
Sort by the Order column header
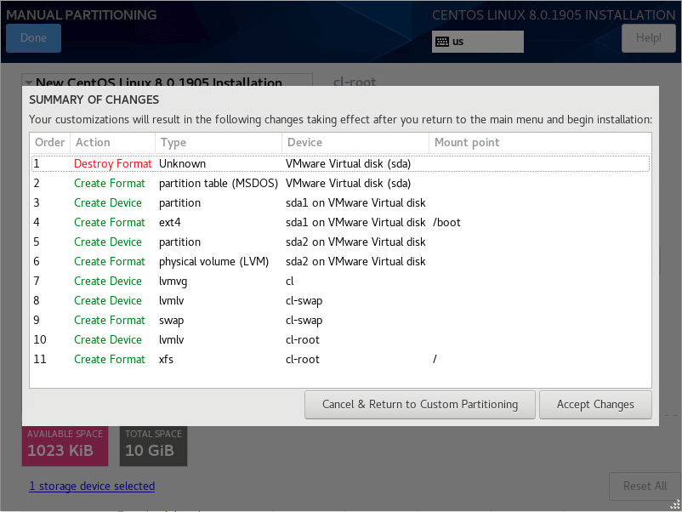pos(49,143)
